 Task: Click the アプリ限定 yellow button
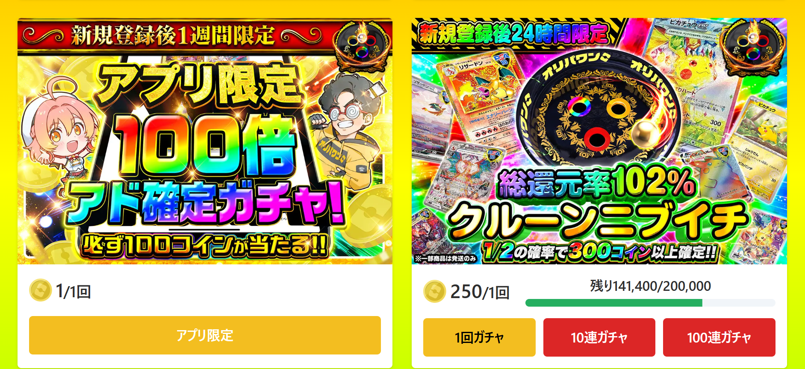pos(205,335)
